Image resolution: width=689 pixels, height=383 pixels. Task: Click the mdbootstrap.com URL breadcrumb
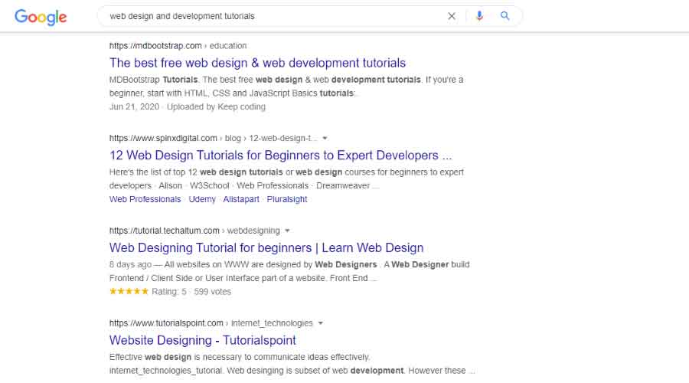pos(178,46)
